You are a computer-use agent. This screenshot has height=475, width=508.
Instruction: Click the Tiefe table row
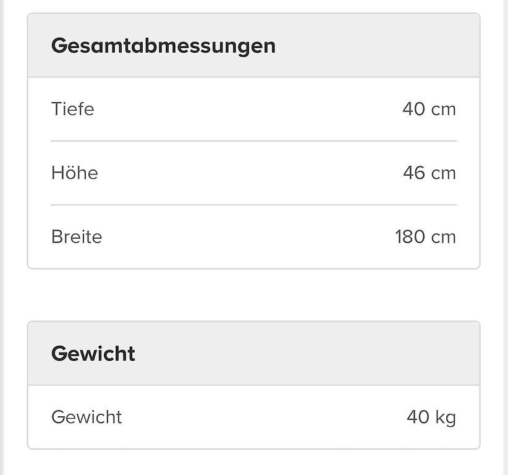(253, 109)
